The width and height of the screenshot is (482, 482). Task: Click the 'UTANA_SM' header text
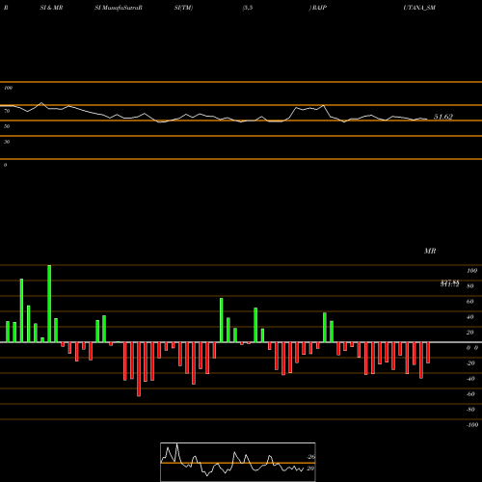[x=419, y=8]
